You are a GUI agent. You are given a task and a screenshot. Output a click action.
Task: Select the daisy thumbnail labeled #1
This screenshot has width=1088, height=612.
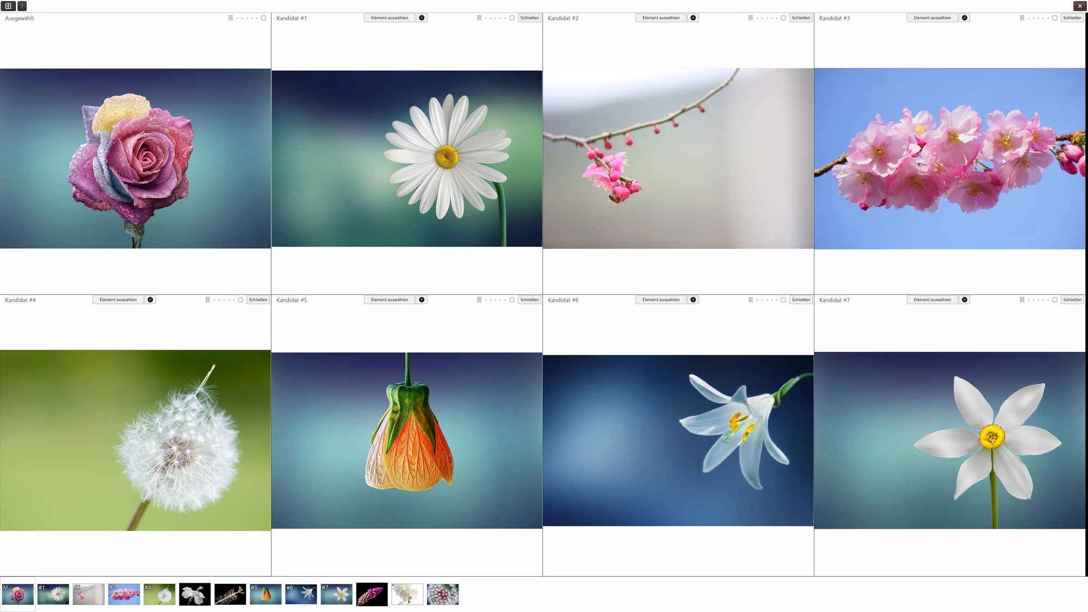[x=53, y=595]
